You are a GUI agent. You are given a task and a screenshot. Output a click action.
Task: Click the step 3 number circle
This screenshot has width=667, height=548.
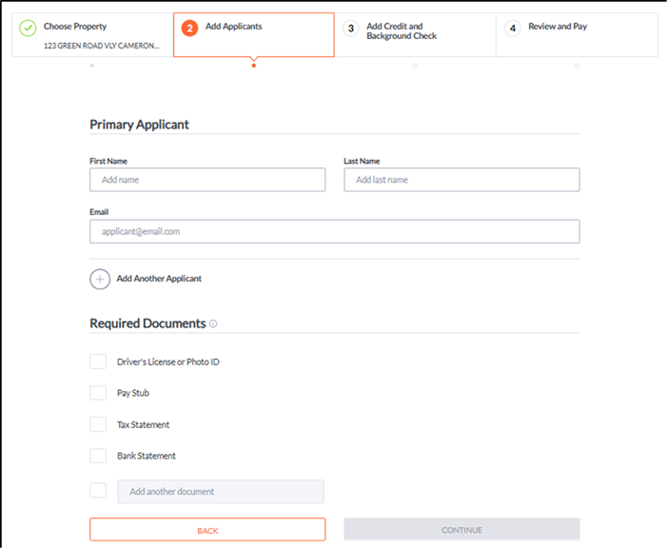pyautogui.click(x=351, y=29)
